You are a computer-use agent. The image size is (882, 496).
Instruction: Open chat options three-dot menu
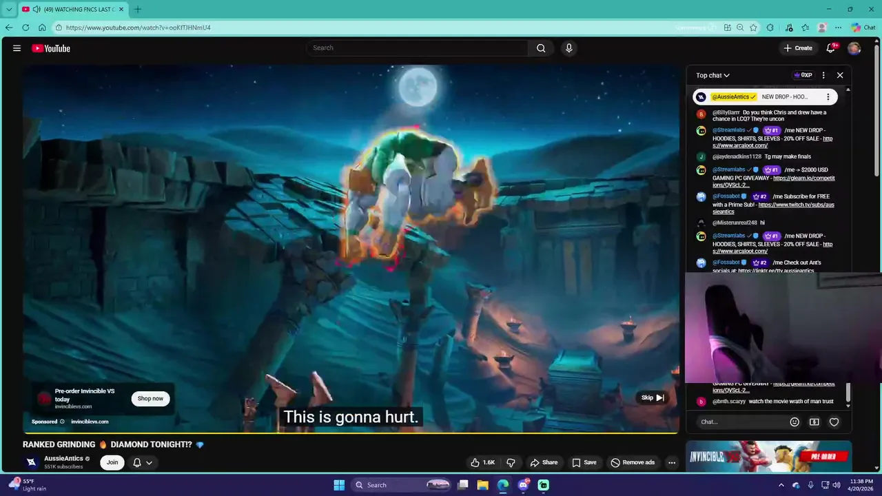tap(823, 75)
